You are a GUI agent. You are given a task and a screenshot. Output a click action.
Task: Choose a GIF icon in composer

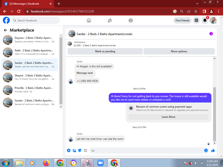pos(85,151)
